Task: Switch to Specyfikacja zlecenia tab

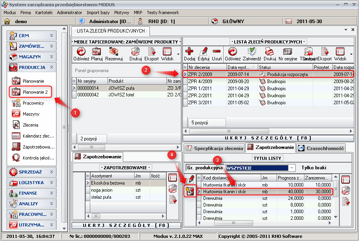Action: pos(214,148)
